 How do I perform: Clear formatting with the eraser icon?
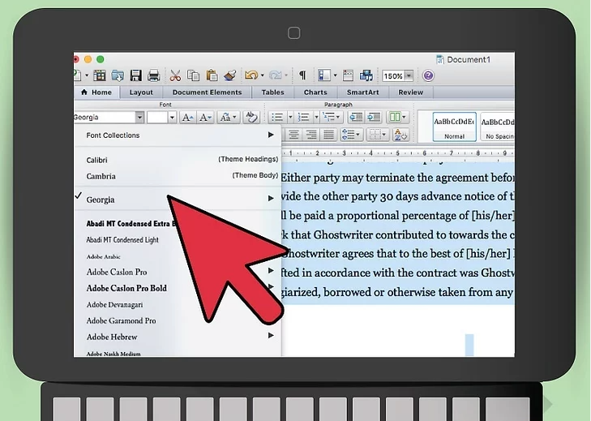click(251, 117)
